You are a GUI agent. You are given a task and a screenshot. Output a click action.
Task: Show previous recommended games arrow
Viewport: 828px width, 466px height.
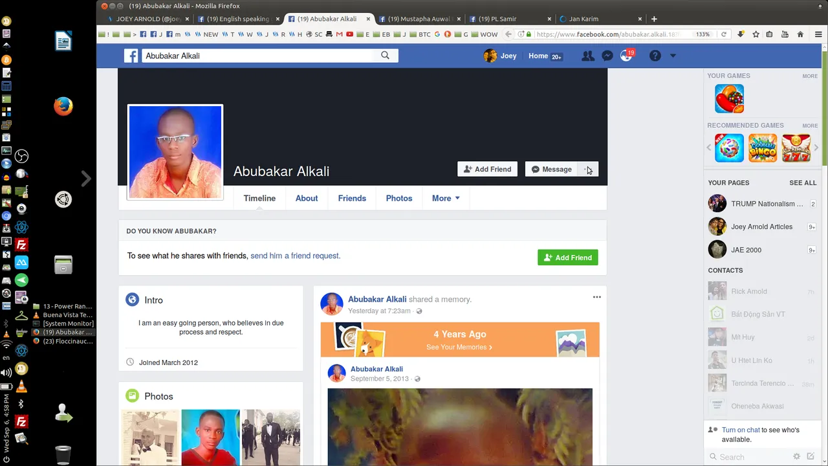coord(710,148)
